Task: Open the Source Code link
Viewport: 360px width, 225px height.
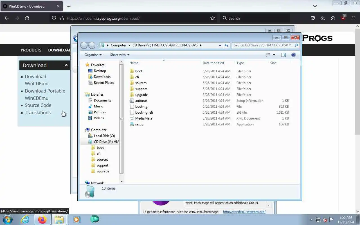Action: (38, 105)
